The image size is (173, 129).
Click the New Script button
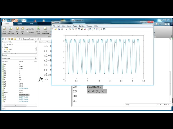click(4, 30)
